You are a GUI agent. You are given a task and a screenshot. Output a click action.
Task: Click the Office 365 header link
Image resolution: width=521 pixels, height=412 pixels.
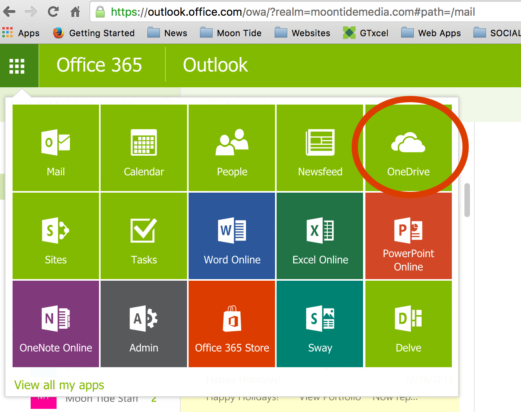pos(99,65)
